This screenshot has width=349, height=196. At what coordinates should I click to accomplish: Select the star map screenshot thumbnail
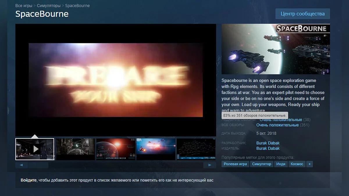(196, 149)
